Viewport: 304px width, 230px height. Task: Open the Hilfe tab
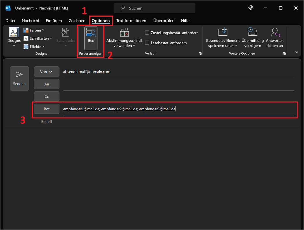click(185, 21)
